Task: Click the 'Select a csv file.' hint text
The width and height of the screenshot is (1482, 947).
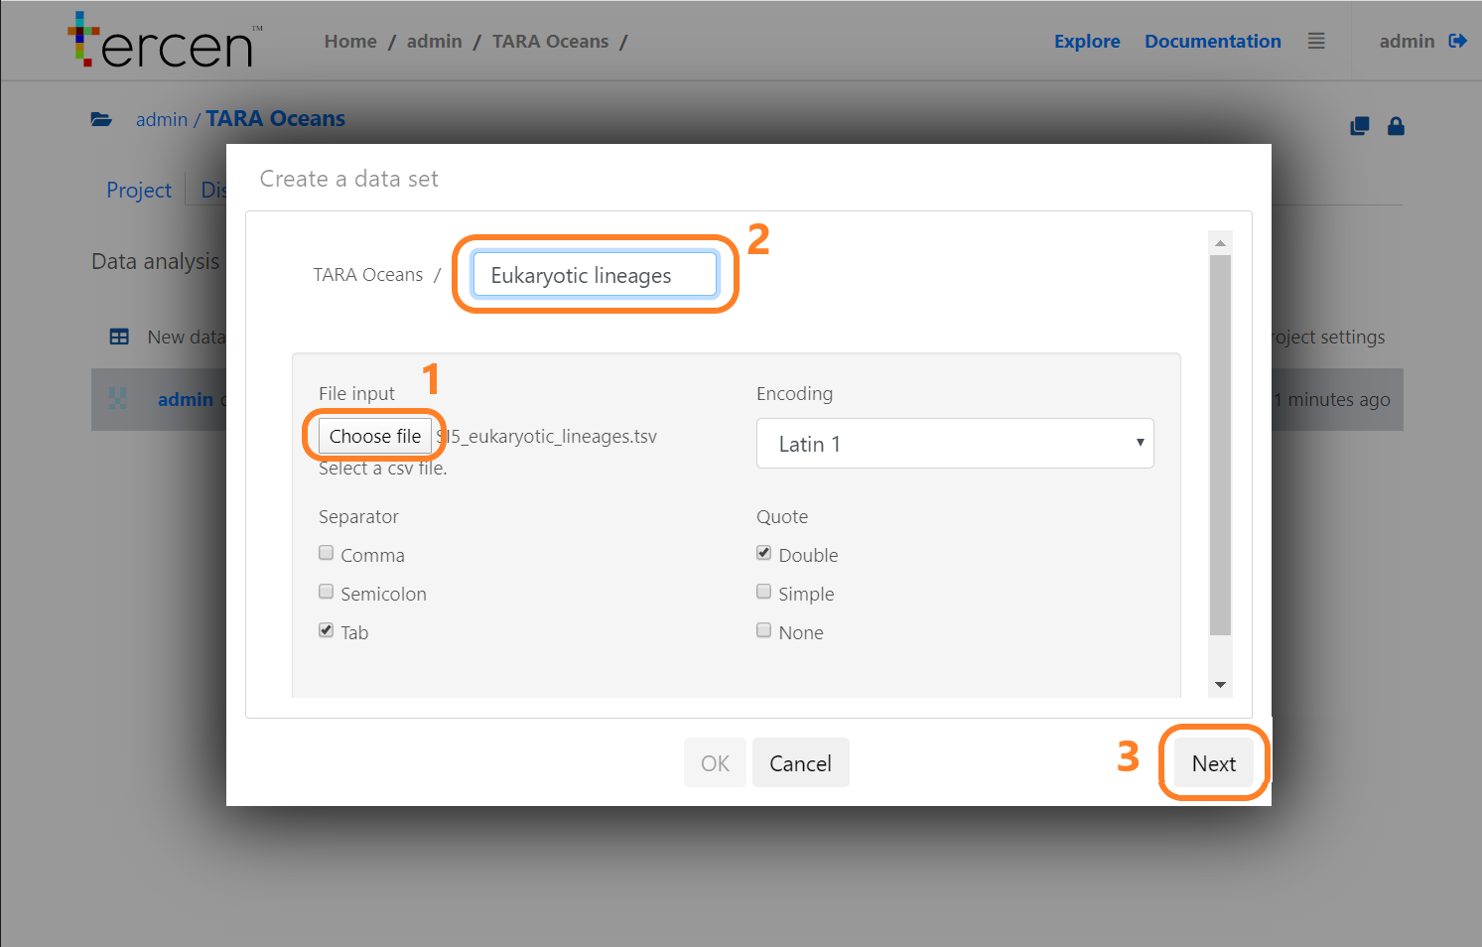Action: (383, 468)
